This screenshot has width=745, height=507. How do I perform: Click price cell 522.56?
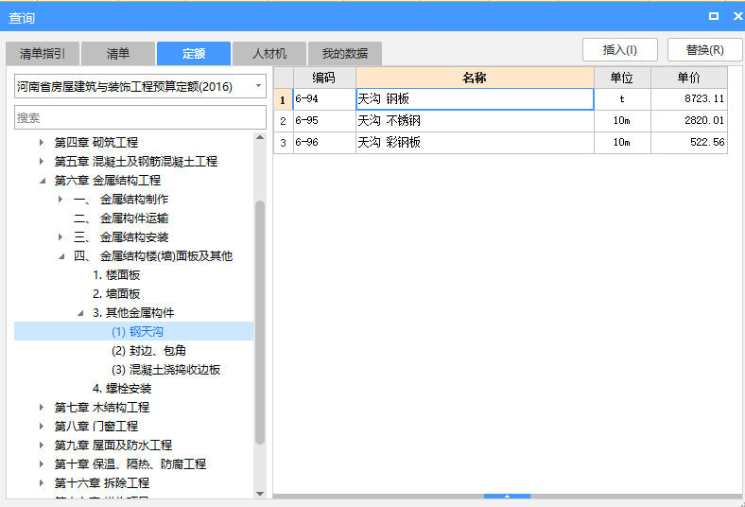click(689, 143)
